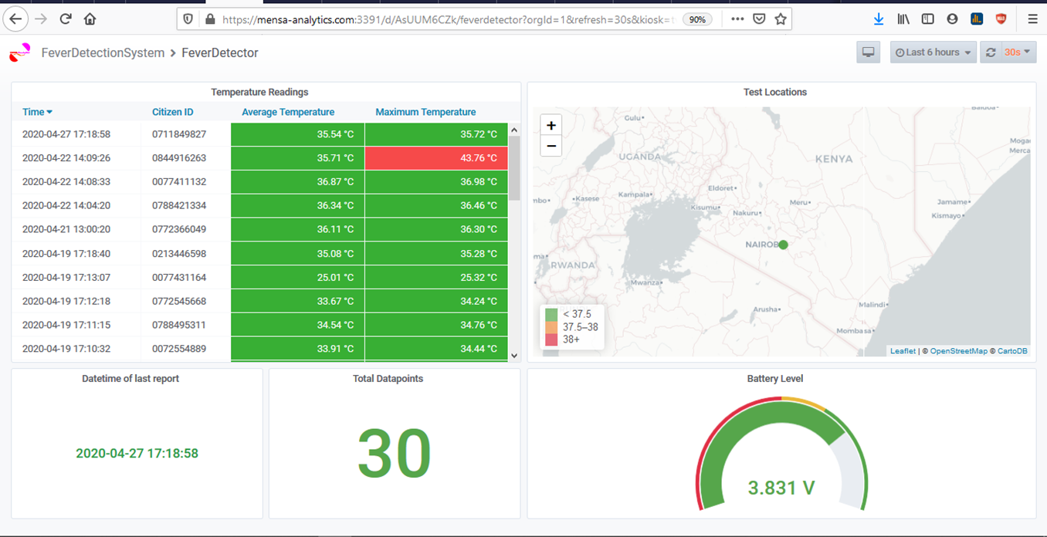Click the dashboard refresh icon
The height and width of the screenshot is (537, 1047).
tap(991, 52)
